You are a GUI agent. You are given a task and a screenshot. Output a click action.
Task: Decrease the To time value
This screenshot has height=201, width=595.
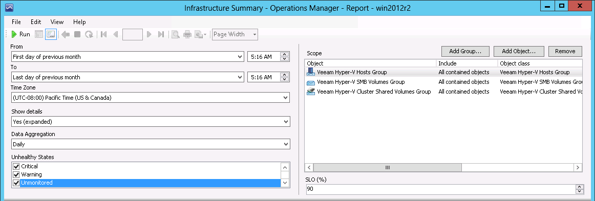click(285, 80)
